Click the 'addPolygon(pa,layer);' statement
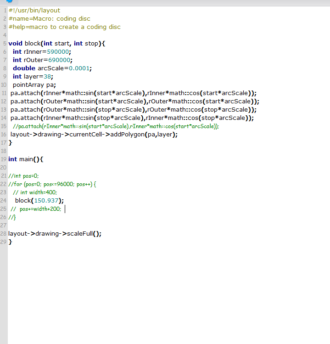Screen dimensions: 330x344 [x=144, y=135]
